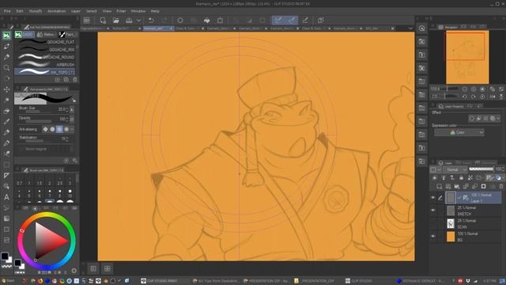Viewport: 506px width, 285px height.
Task: Open the Help menu
Action: pyautogui.click(x=155, y=11)
